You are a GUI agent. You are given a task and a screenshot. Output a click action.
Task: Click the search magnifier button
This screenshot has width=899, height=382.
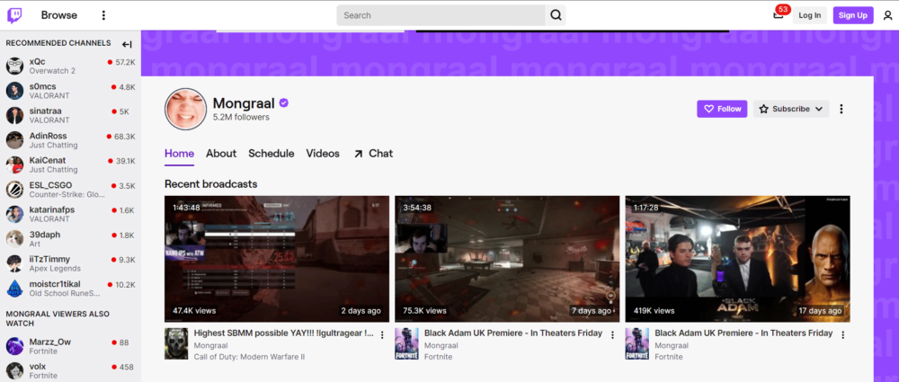[556, 15]
